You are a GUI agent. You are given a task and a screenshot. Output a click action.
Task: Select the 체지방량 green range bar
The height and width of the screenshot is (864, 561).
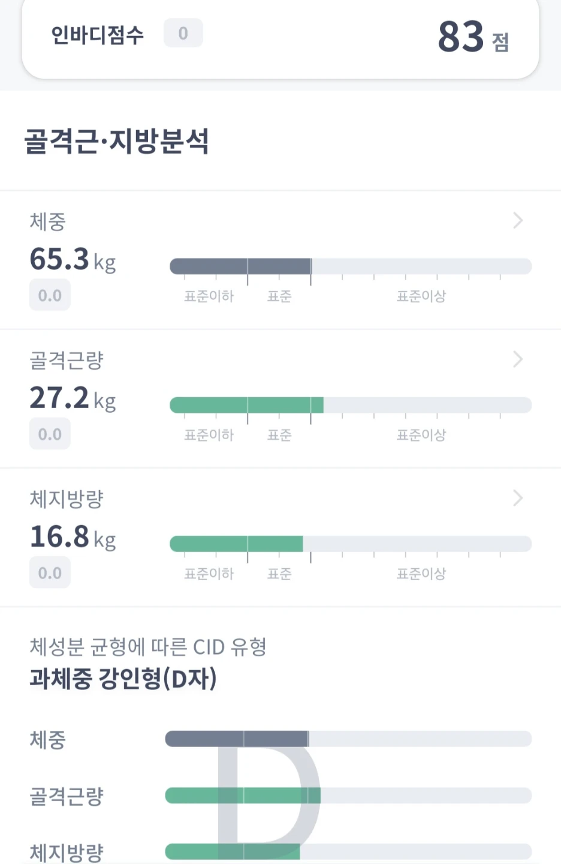tap(351, 544)
